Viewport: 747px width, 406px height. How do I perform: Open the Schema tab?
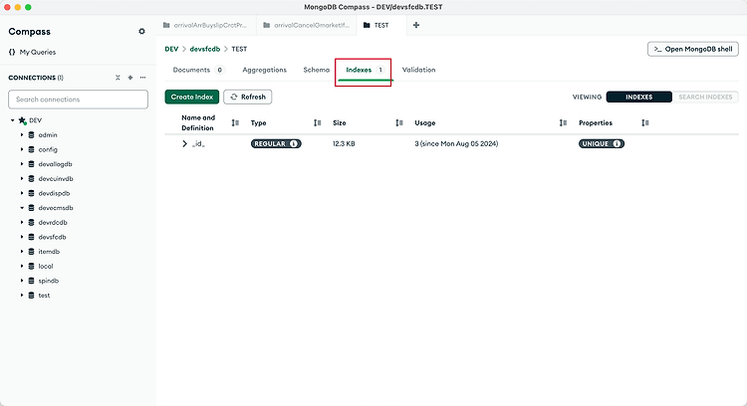tap(317, 70)
